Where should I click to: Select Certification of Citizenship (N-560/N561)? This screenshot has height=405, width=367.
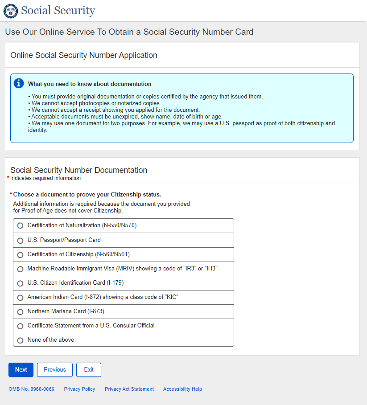coord(20,255)
